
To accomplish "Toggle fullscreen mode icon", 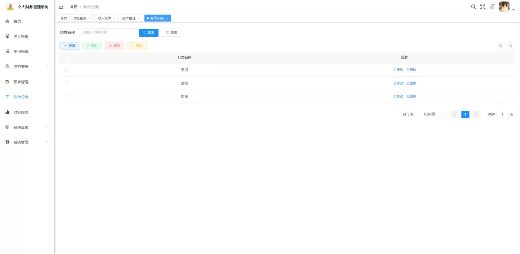I will (483, 7).
